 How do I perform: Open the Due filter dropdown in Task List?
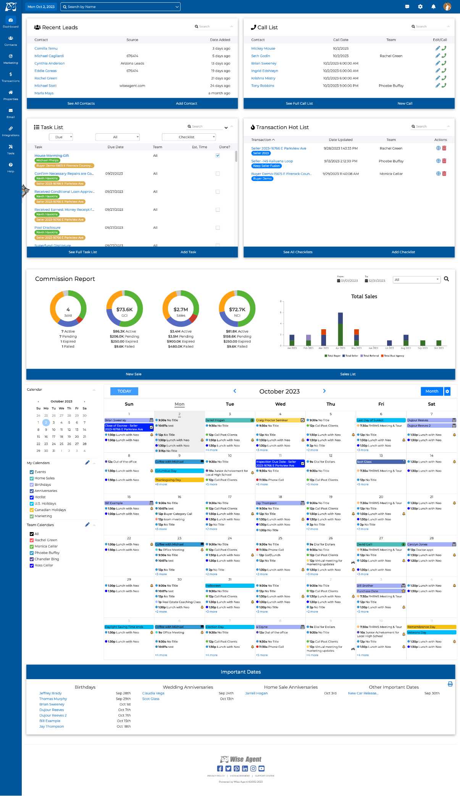pyautogui.click(x=61, y=137)
